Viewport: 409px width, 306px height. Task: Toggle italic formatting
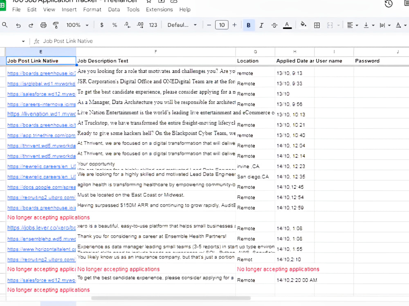click(x=261, y=25)
